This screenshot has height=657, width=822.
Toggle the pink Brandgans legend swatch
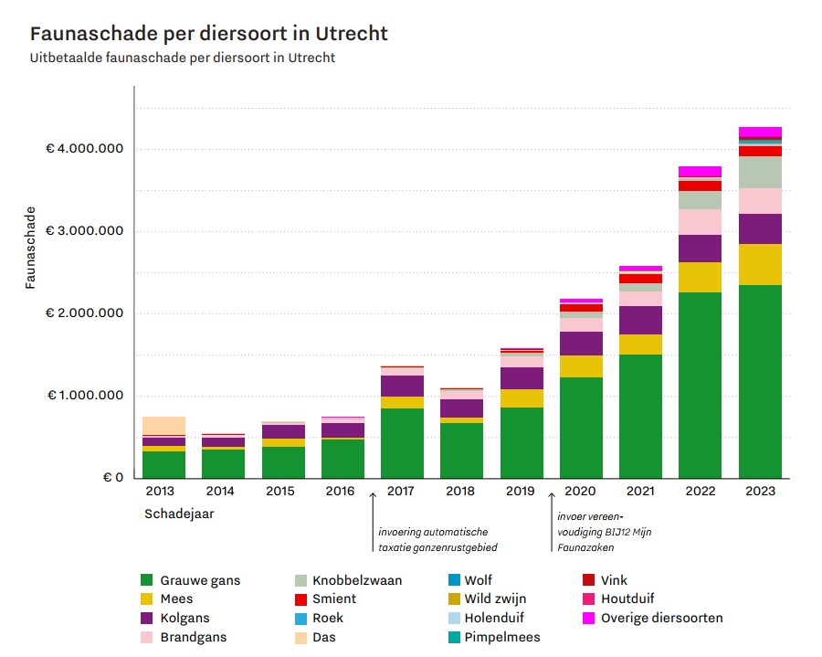[146, 637]
